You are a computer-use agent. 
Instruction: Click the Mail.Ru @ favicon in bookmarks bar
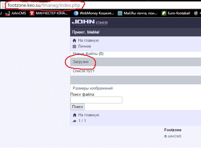point(120,13)
